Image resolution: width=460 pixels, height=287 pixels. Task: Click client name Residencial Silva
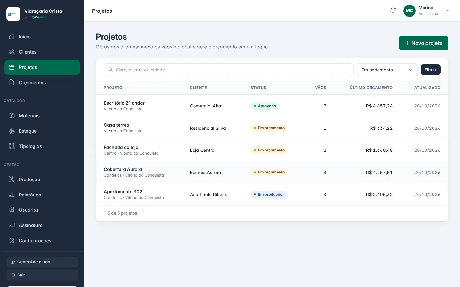[x=208, y=128]
